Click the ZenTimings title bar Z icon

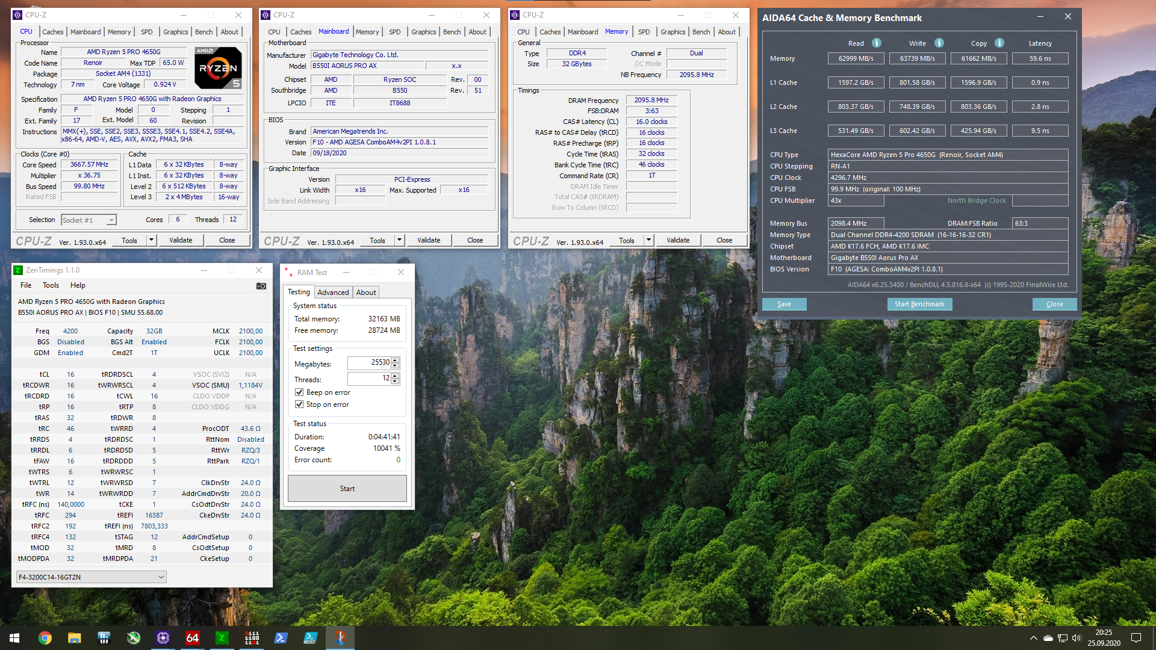18,271
